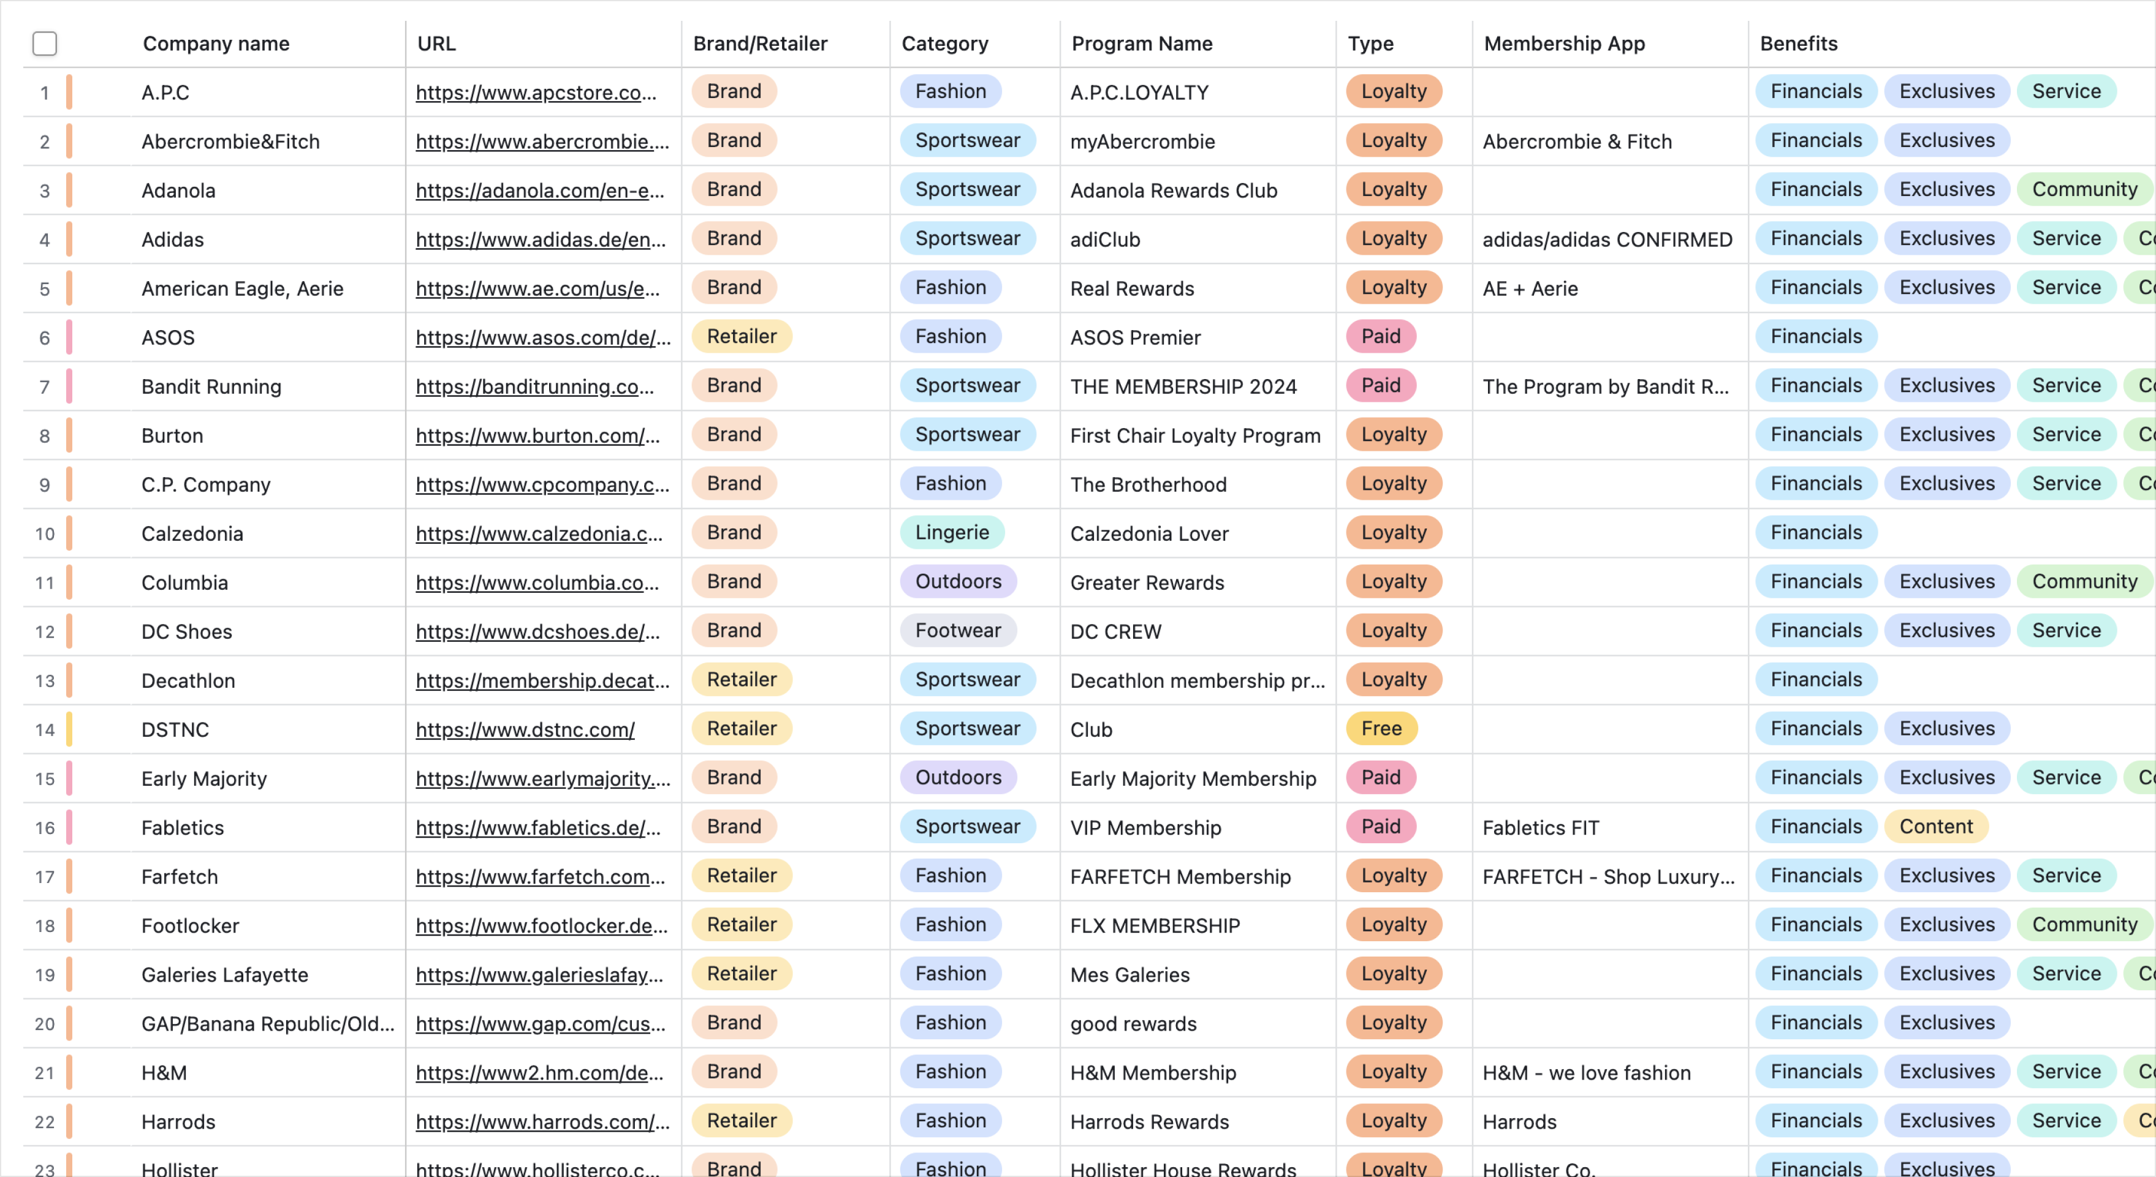Screen dimensions: 2156x1177
Task: Click the Community tag in Columbia row
Action: tap(2084, 581)
